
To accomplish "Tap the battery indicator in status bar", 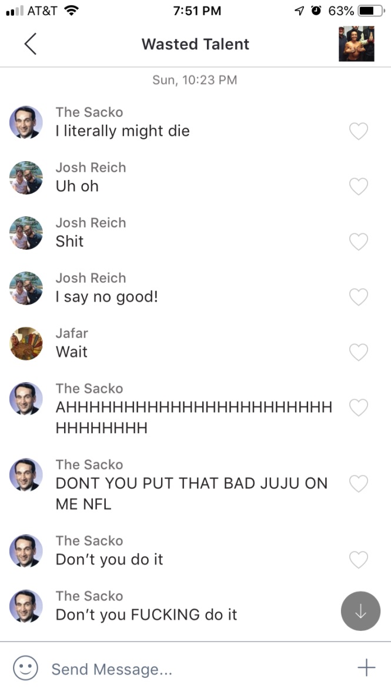I will pyautogui.click(x=371, y=11).
